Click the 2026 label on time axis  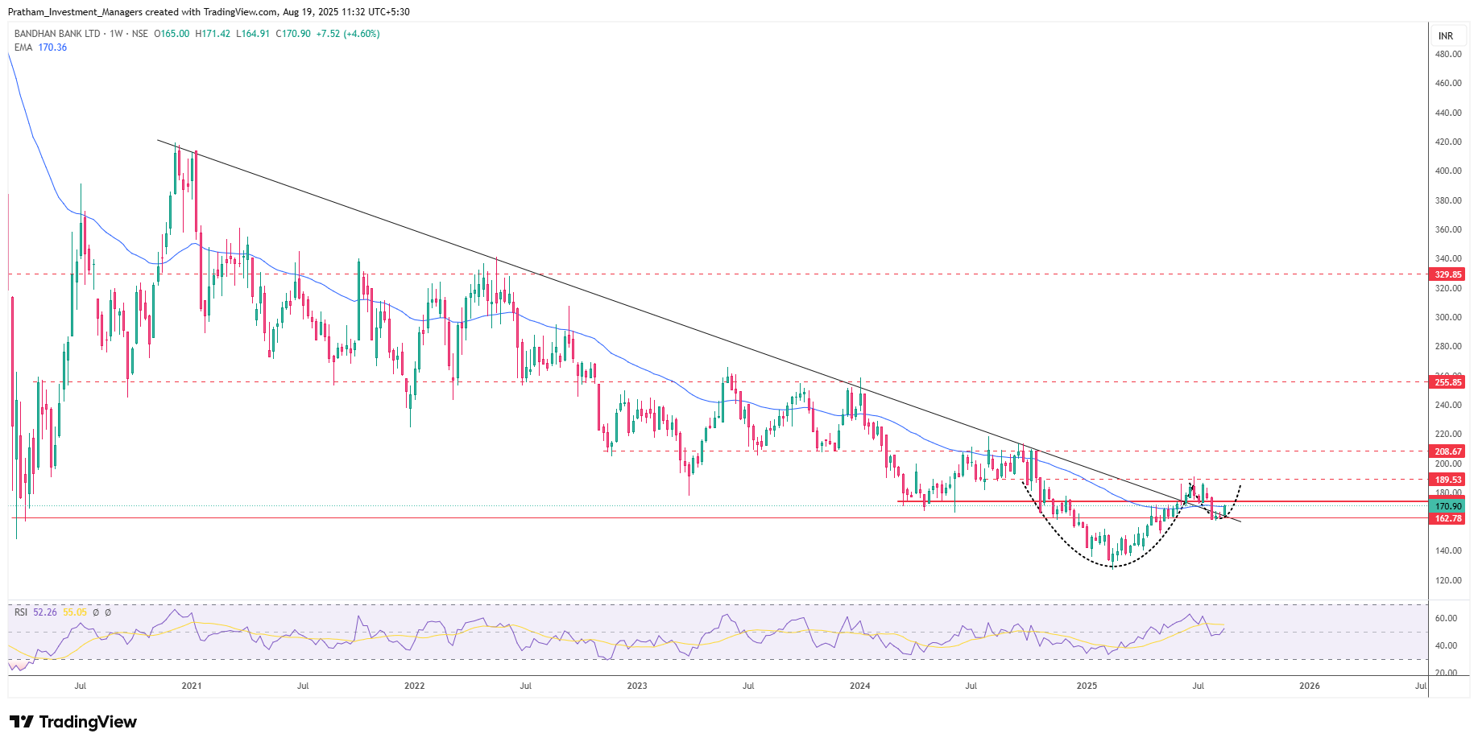coord(1310,686)
